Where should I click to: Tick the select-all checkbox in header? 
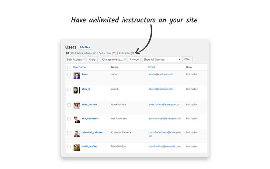[69, 67]
